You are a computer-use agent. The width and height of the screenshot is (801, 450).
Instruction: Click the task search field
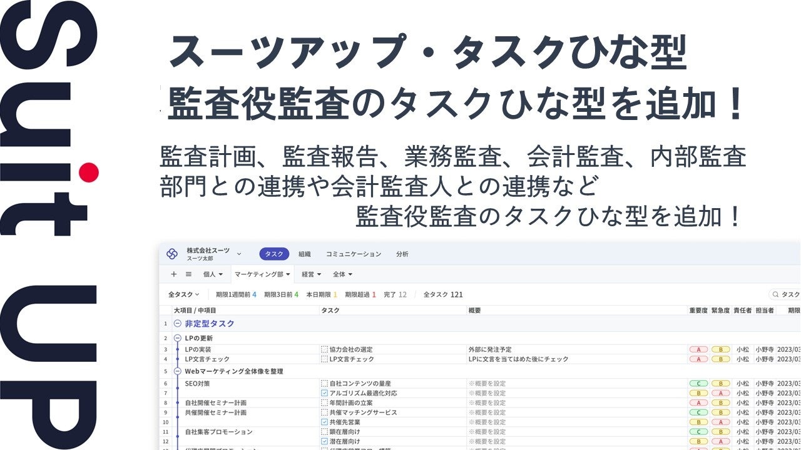tap(785, 294)
